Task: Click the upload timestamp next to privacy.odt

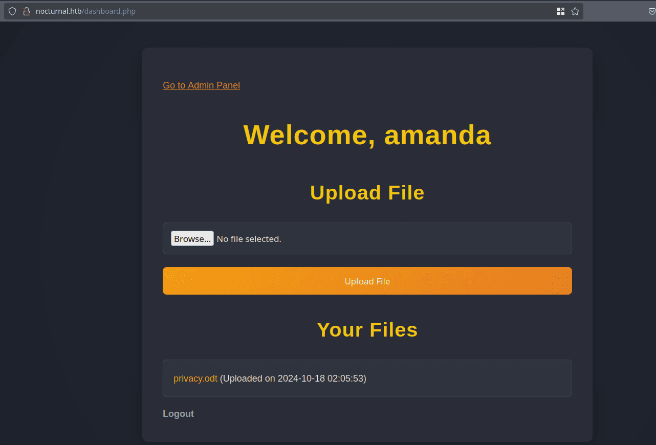Action: coord(293,379)
